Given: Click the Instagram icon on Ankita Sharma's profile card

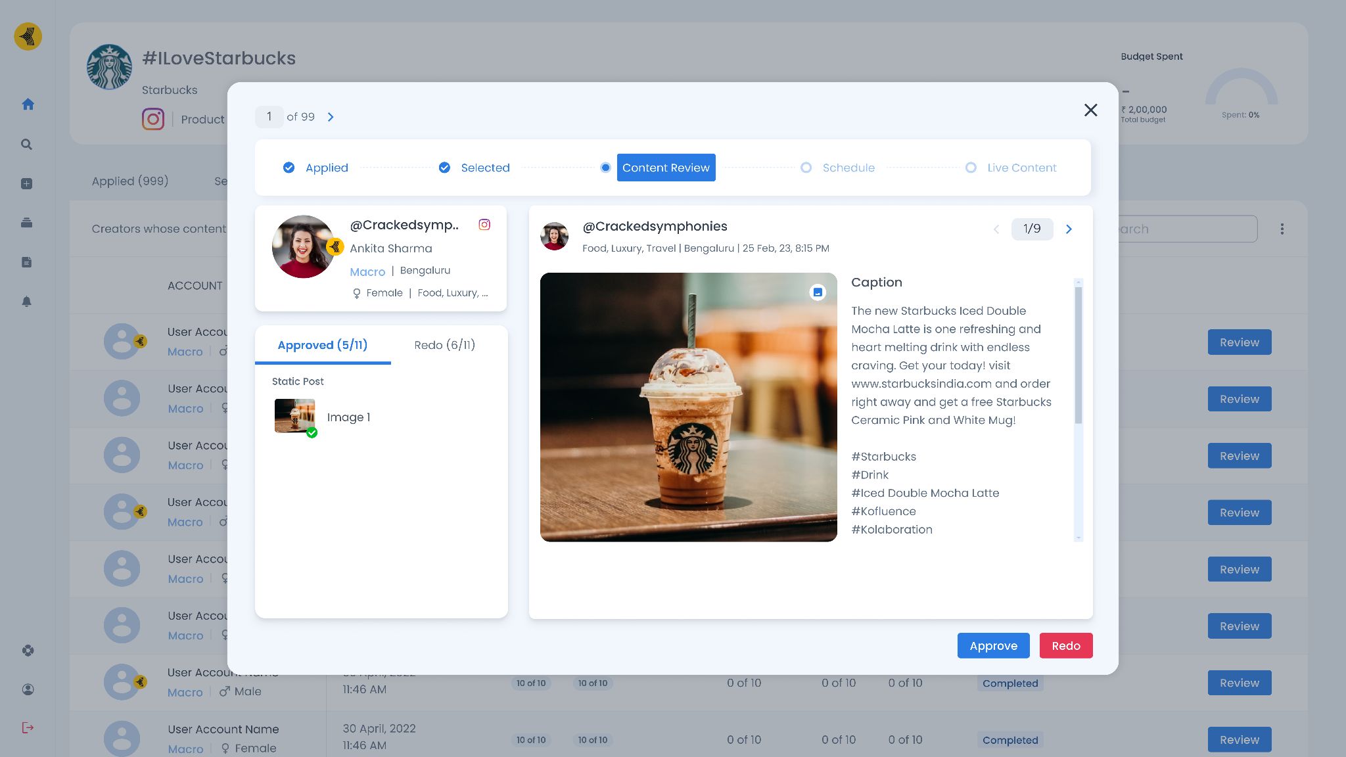Looking at the screenshot, I should click(x=484, y=225).
